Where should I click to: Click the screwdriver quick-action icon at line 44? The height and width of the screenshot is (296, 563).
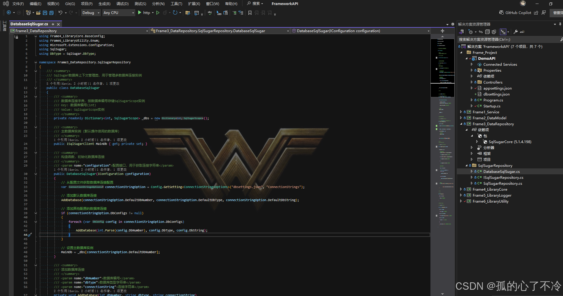pos(29,235)
